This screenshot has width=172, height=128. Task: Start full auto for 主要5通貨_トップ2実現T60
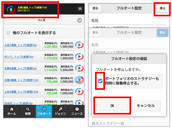coord(79,68)
